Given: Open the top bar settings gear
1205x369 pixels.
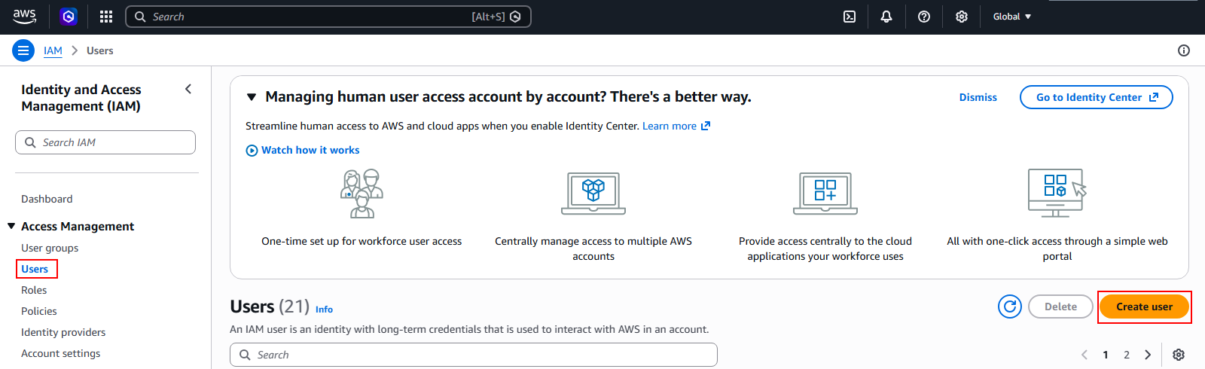Looking at the screenshot, I should click(962, 17).
